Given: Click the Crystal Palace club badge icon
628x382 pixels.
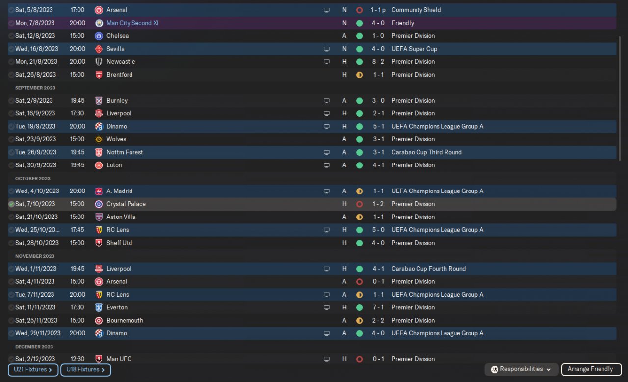Looking at the screenshot, I should pos(99,204).
